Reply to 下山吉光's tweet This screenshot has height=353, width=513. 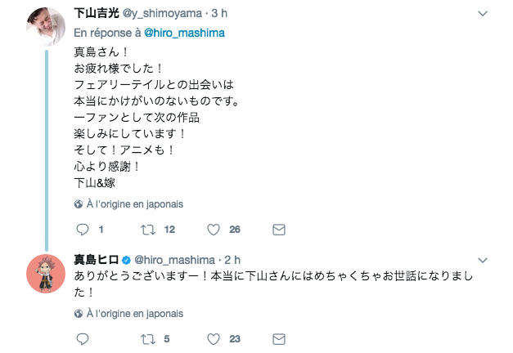point(82,230)
